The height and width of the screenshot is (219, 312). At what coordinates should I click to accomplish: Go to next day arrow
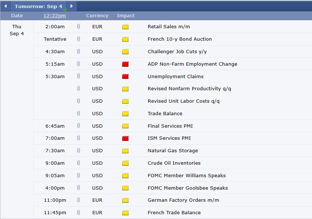point(72,6)
